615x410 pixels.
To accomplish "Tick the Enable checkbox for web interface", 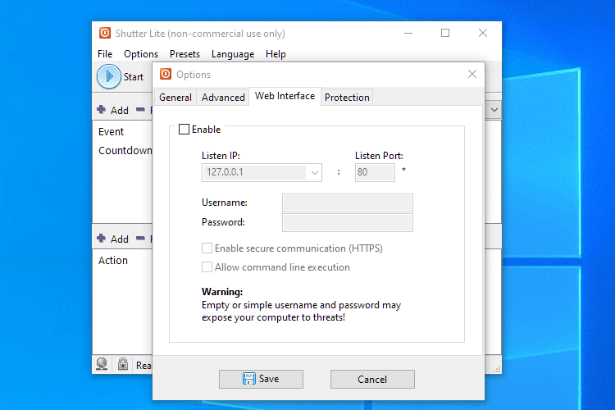I will [x=184, y=129].
